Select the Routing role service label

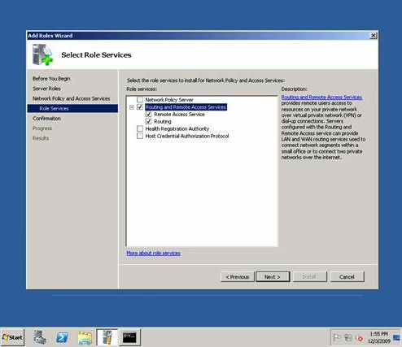(163, 122)
